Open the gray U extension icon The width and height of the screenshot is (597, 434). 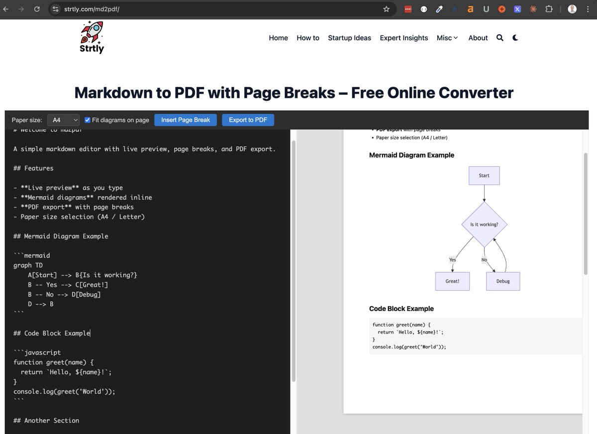[486, 9]
